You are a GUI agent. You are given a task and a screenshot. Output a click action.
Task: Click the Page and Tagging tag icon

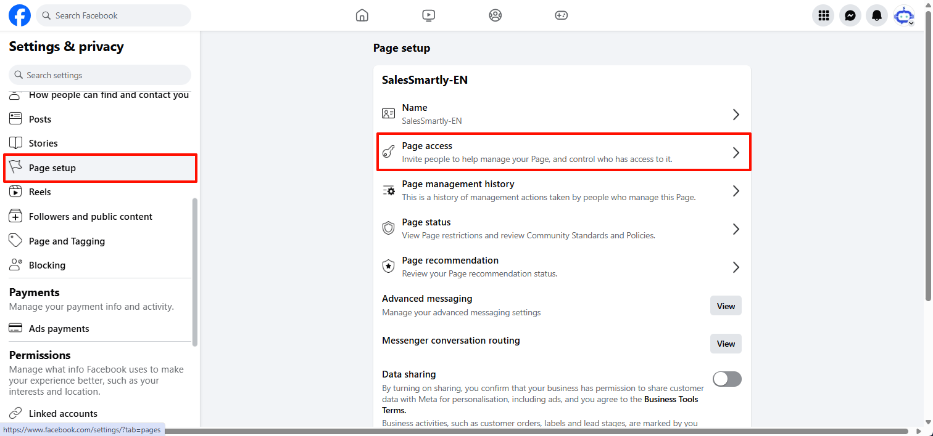(x=15, y=241)
